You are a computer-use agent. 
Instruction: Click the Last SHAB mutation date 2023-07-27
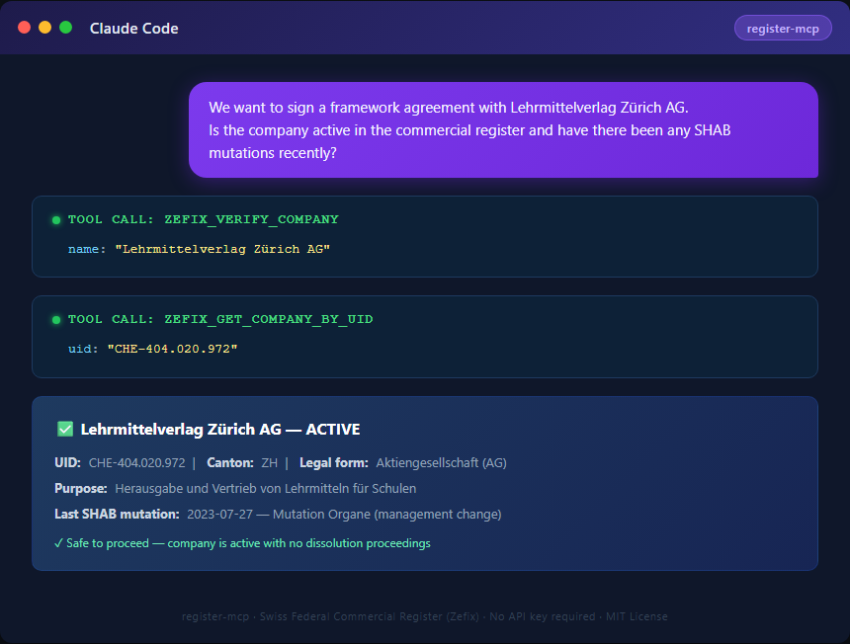219,514
